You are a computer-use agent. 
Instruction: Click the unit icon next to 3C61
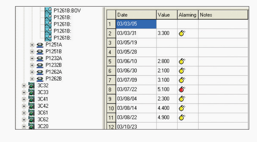coord(32,113)
